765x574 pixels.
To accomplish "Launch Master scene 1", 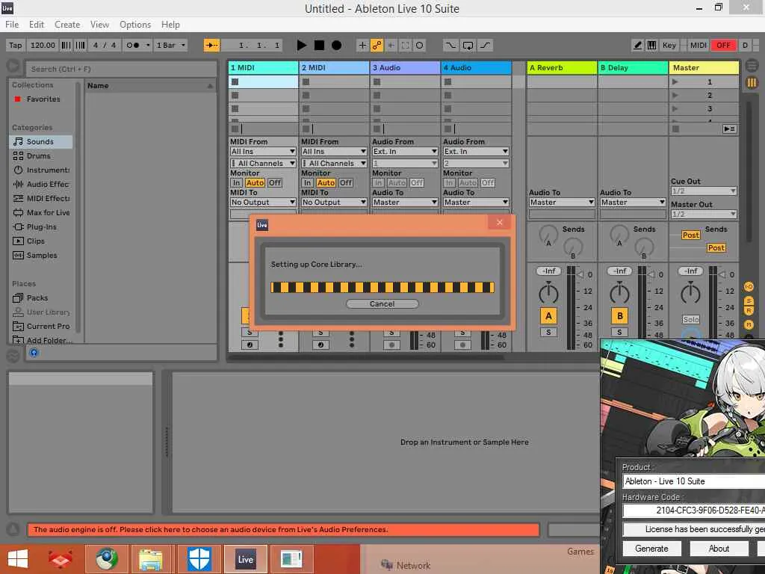I will [675, 82].
